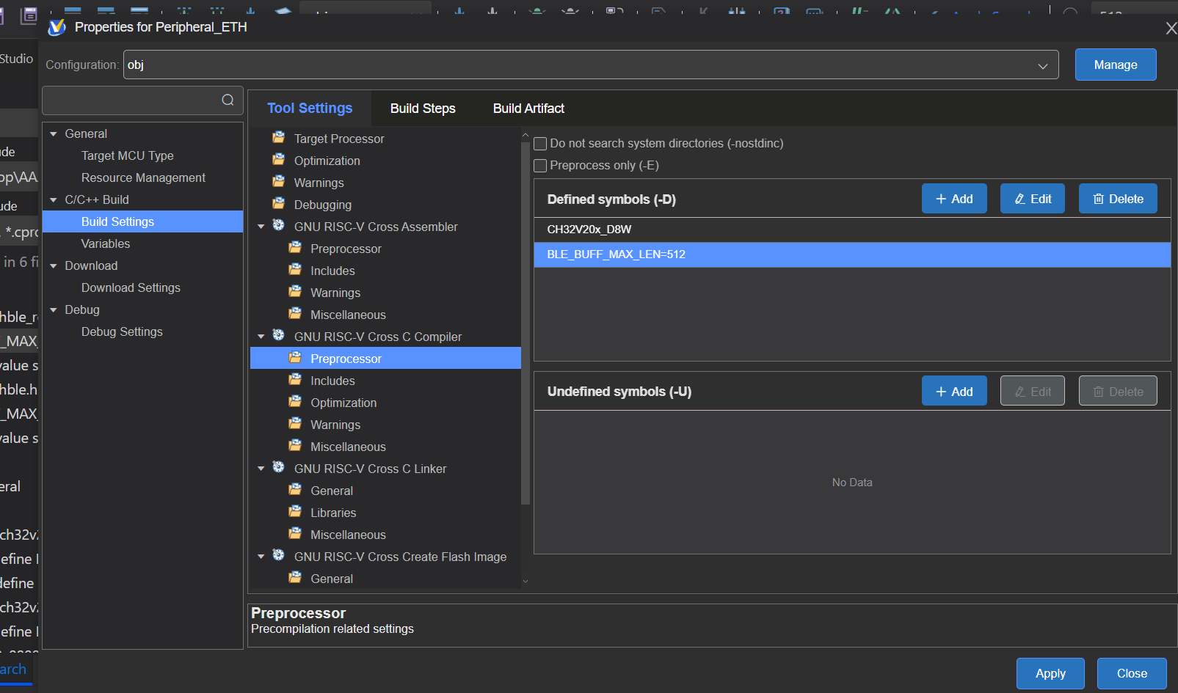Open Debugging settings via its icon
Screen dimensions: 1178x693
[x=279, y=204]
